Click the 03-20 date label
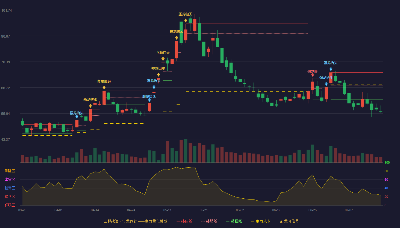Image resolution: width=400 pixels, height=228 pixels. [22, 210]
